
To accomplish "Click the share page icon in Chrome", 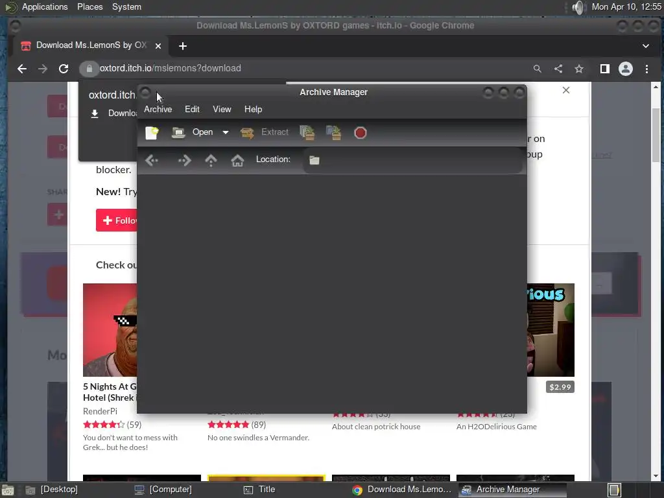I will click(558, 69).
